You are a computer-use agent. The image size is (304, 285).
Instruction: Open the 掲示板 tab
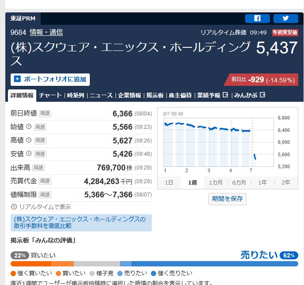pos(155,96)
